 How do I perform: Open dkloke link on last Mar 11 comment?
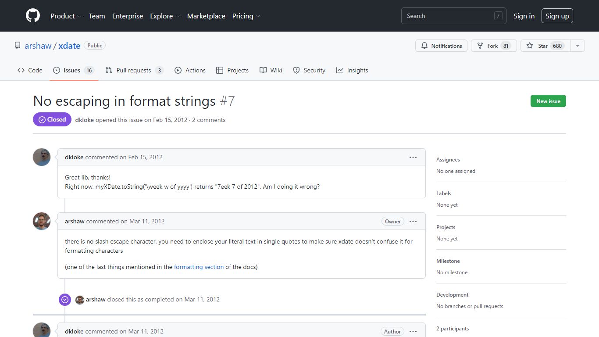74,331
